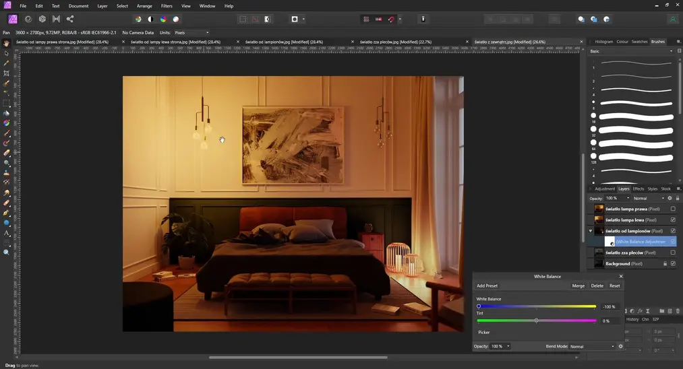Click the White Balance Picker button
The image size is (683, 369).
click(484, 333)
